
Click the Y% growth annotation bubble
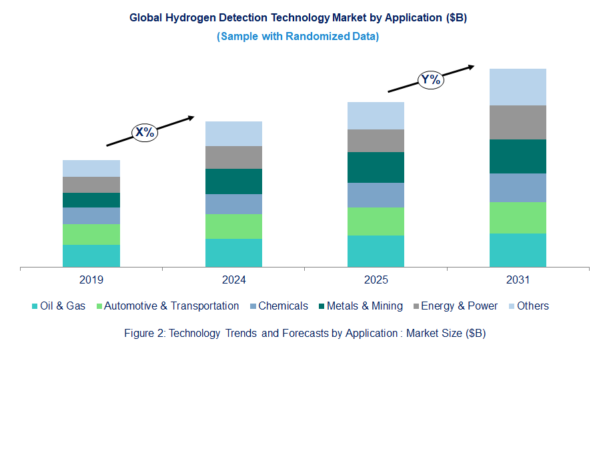pos(431,79)
